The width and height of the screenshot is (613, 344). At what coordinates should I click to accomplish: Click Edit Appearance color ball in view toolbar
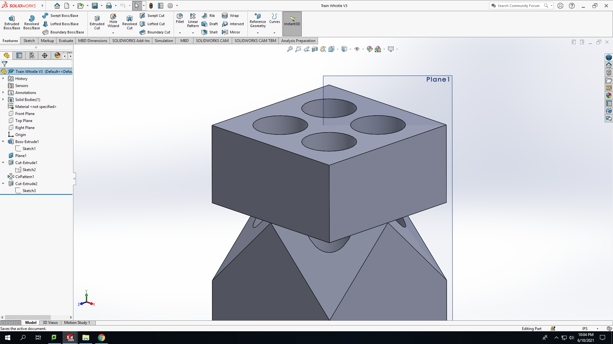[369, 49]
